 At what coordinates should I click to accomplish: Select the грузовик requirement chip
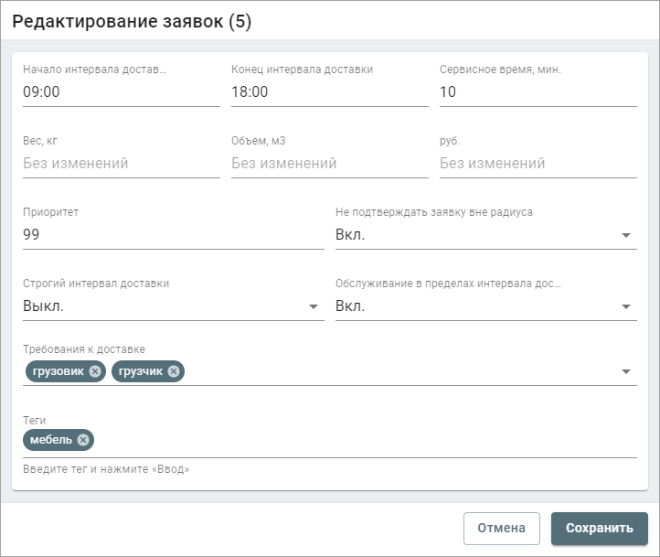pyautogui.click(x=59, y=371)
